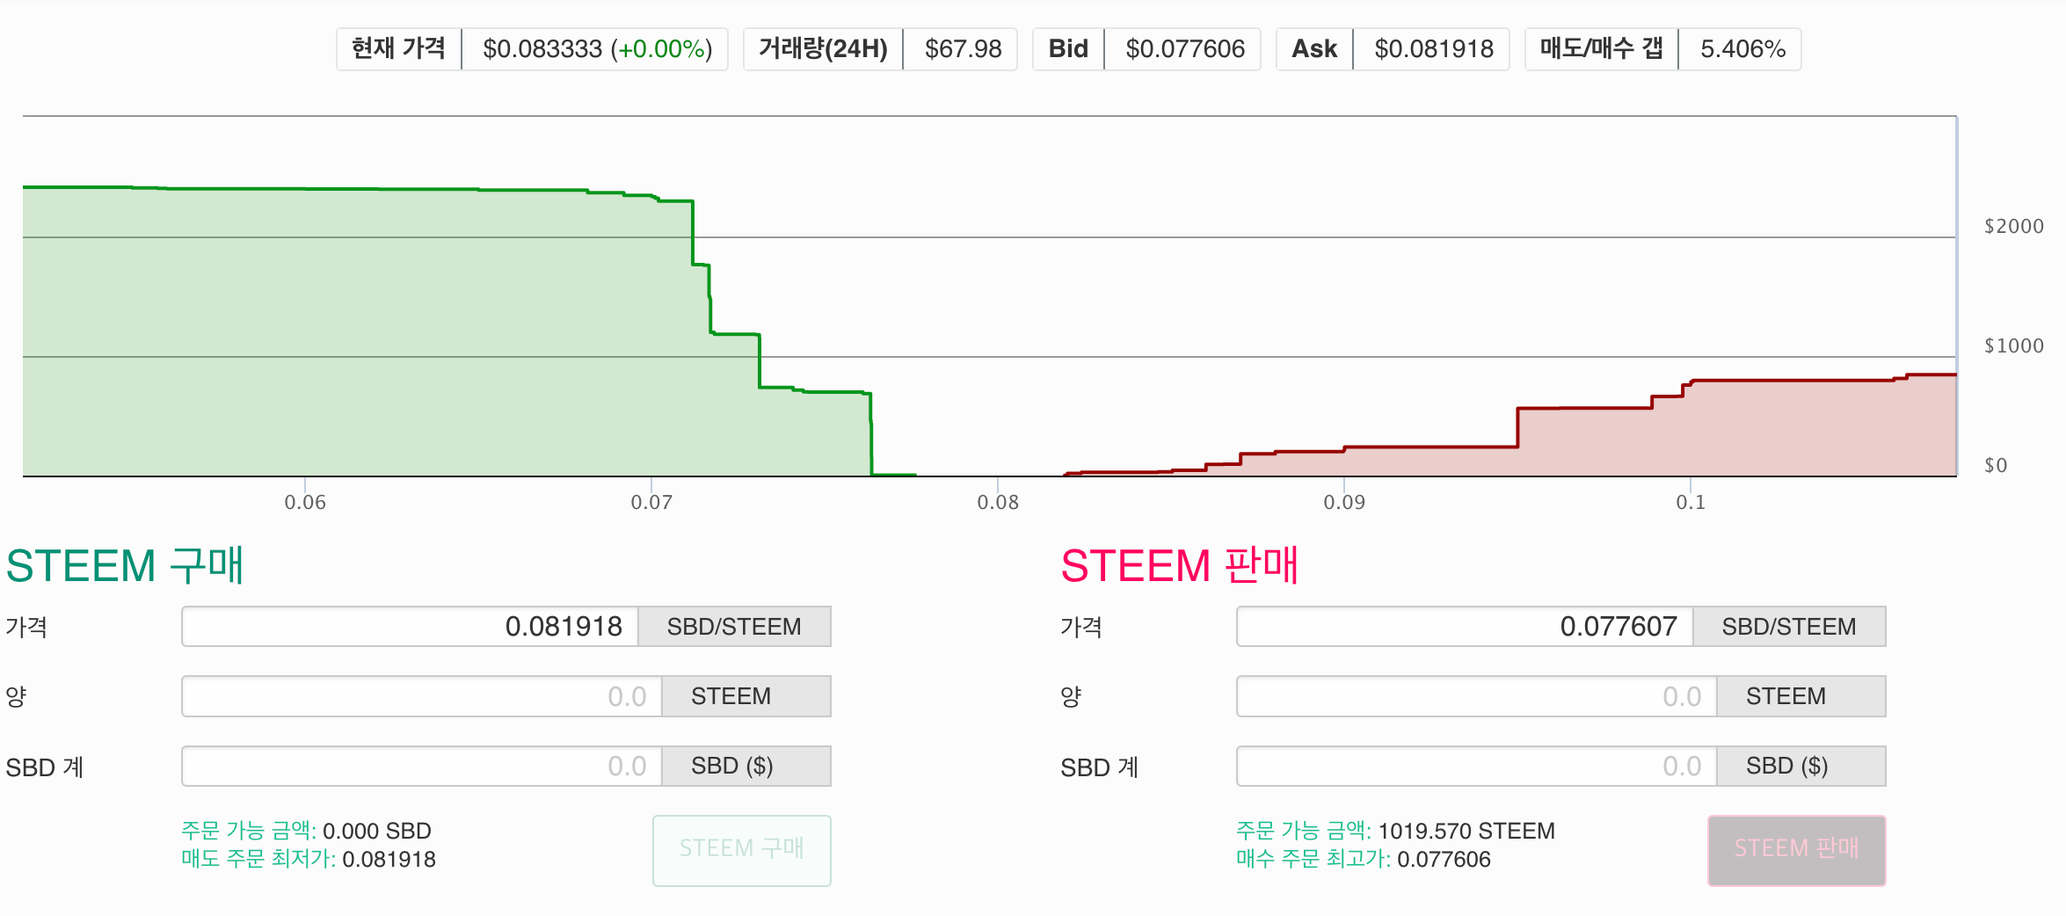Click the STEEM 판매 section heading
Image resolution: width=2066 pixels, height=916 pixels.
[1179, 565]
